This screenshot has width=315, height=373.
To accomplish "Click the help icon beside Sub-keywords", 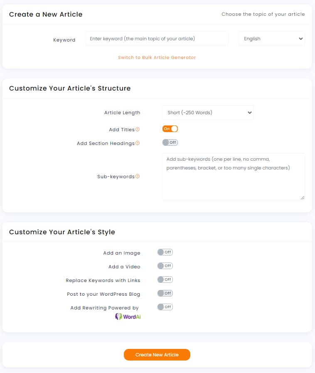I will coord(138,177).
